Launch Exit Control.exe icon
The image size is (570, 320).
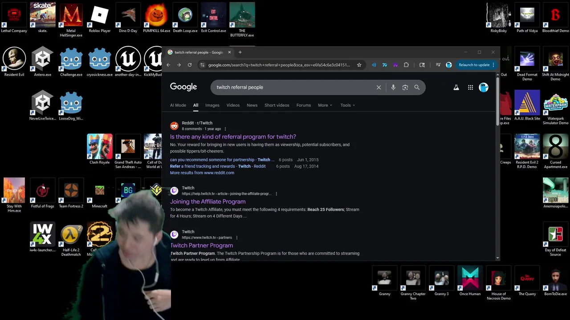(214, 18)
